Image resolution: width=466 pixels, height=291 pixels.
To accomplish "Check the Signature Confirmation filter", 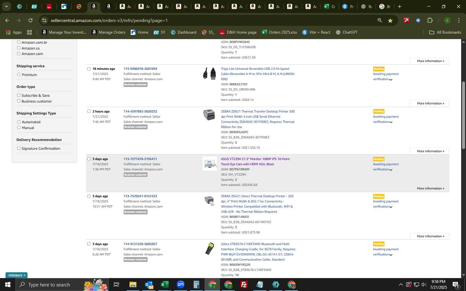I will coord(19,148).
